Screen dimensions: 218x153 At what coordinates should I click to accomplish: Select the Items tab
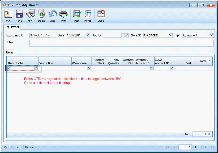point(10,52)
